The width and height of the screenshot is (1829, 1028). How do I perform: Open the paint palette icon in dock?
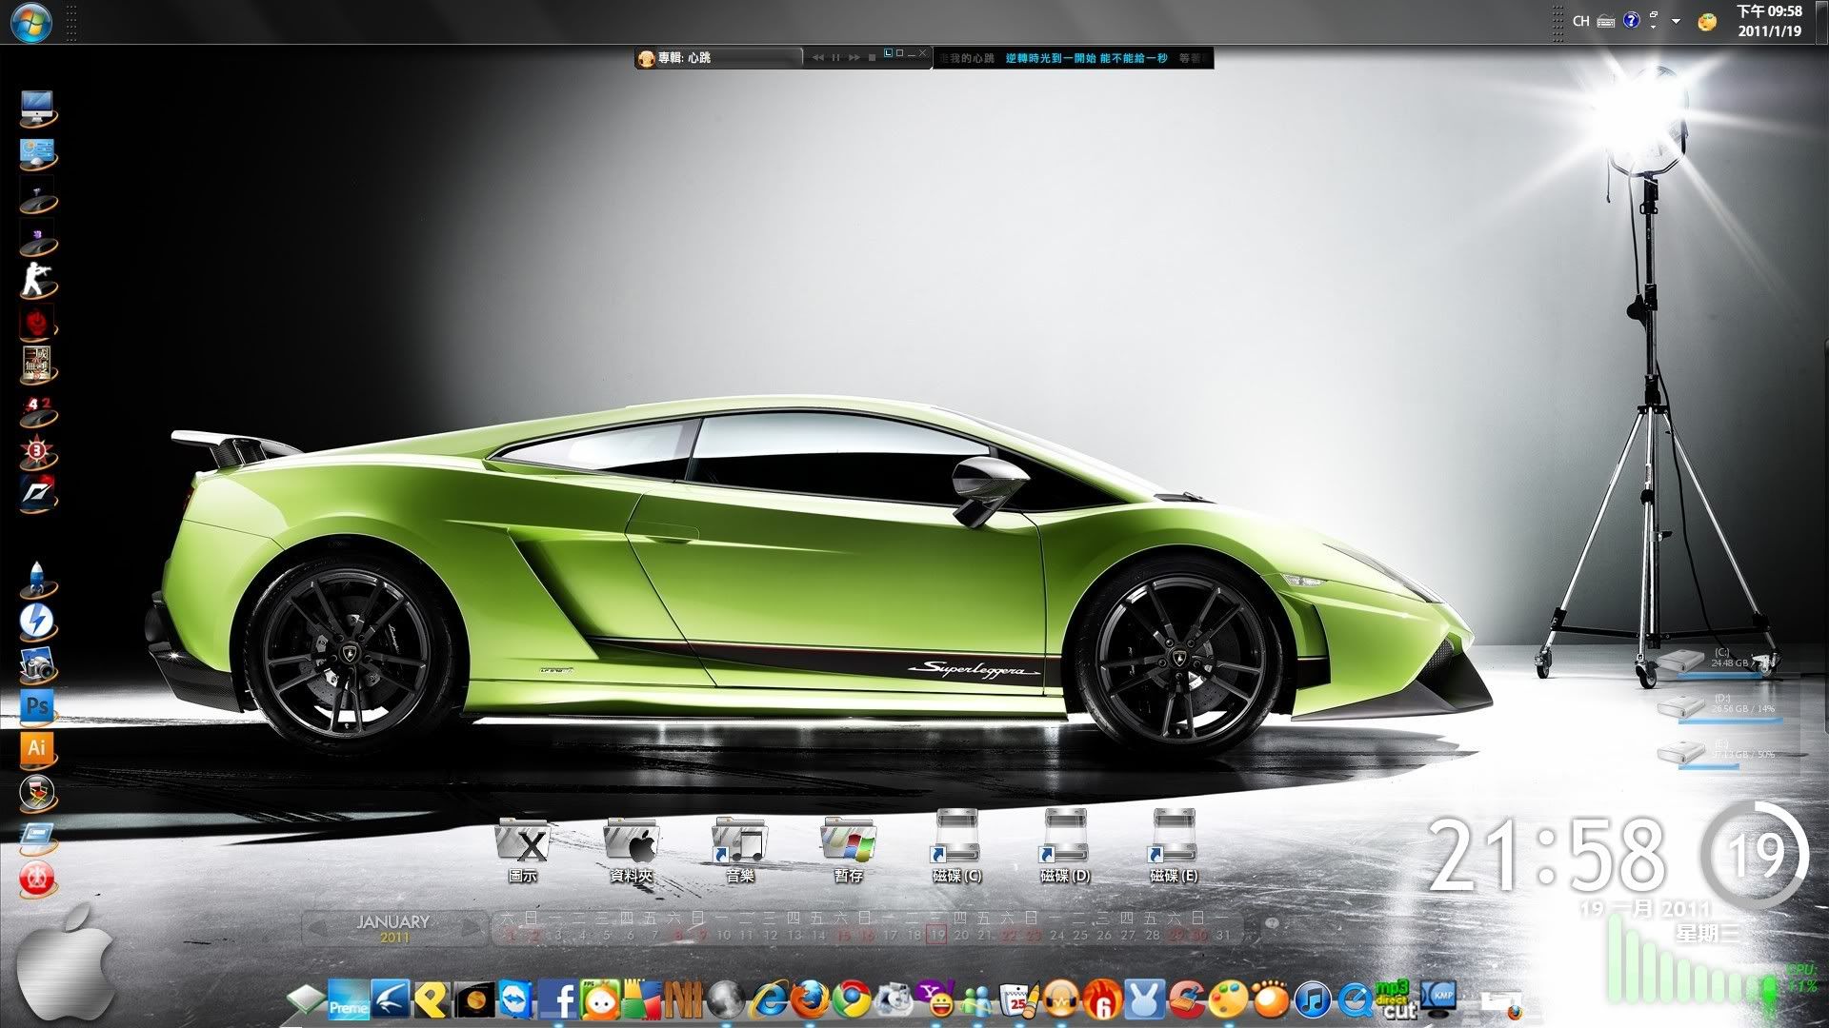(x=1229, y=1000)
